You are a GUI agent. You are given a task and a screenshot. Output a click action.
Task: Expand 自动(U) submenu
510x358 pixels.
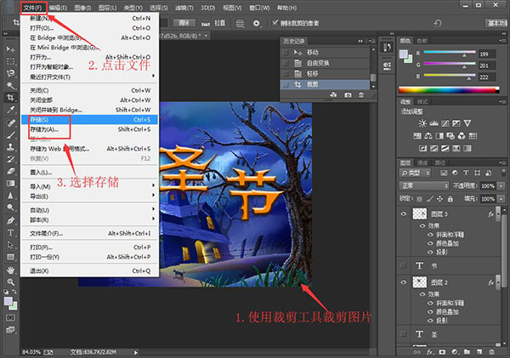pyautogui.click(x=91, y=210)
